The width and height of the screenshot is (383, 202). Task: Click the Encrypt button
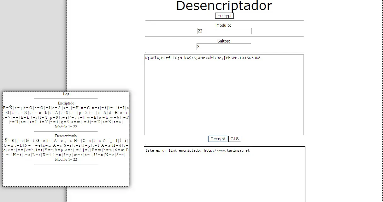pos(224,15)
